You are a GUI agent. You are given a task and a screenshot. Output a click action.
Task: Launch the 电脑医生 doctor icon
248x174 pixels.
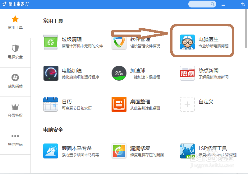(x=187, y=42)
